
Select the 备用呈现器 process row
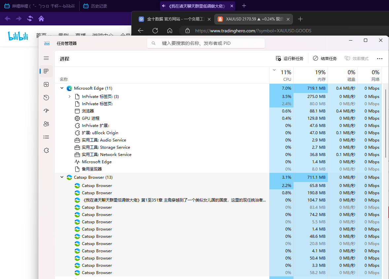click(x=218, y=169)
